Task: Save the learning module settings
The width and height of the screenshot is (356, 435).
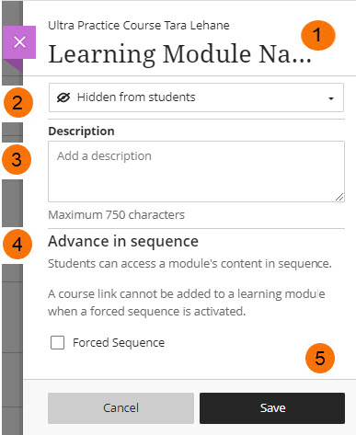Action: click(x=272, y=408)
